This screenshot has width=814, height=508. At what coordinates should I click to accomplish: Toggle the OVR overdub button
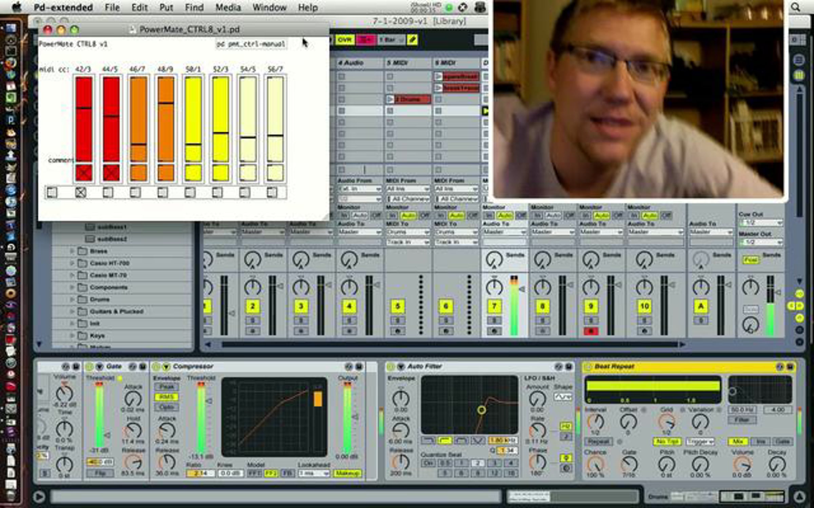pos(344,40)
